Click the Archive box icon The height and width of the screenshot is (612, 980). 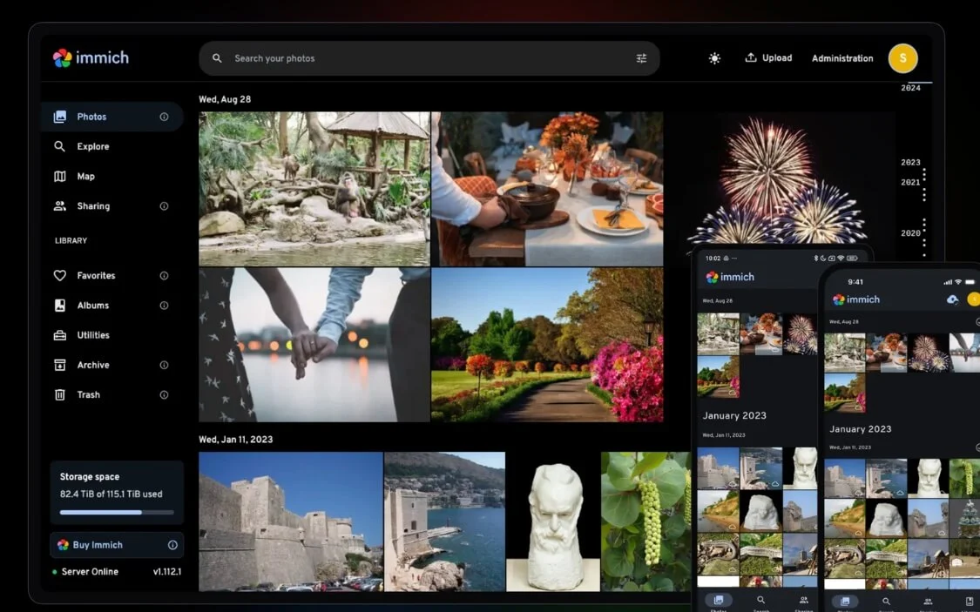click(60, 365)
